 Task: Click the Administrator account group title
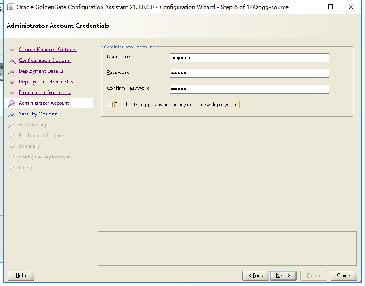click(129, 47)
